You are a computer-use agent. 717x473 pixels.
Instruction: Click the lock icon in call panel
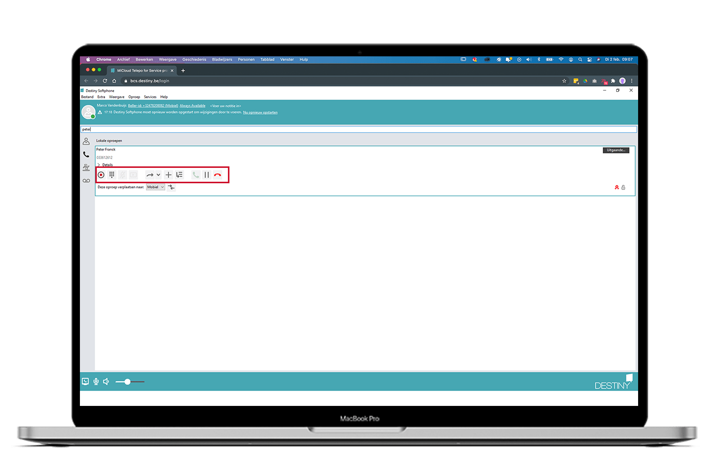[x=623, y=187]
